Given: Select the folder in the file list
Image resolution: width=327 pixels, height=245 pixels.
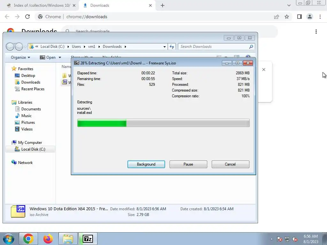Looking at the screenshot, I should (66, 75).
